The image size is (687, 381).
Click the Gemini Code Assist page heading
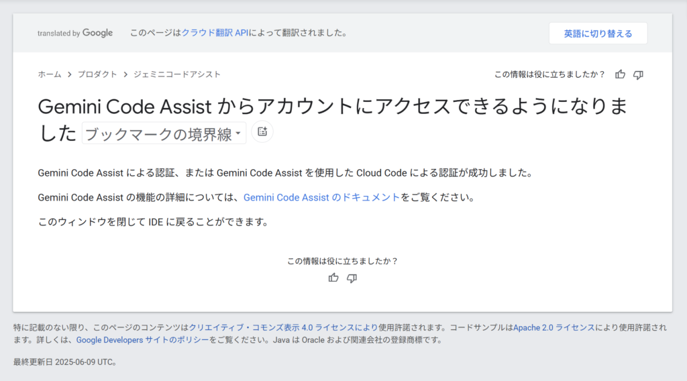pos(332,107)
